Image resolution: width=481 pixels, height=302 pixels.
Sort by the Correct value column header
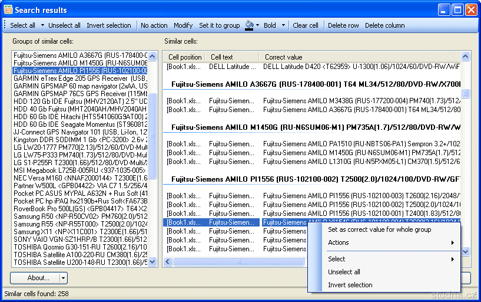click(283, 57)
